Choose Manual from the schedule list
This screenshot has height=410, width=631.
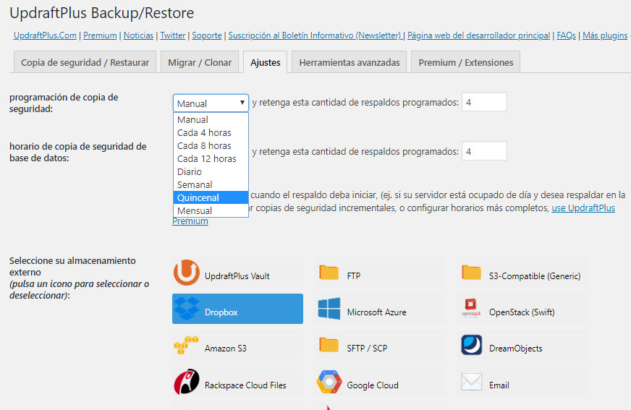coord(211,119)
